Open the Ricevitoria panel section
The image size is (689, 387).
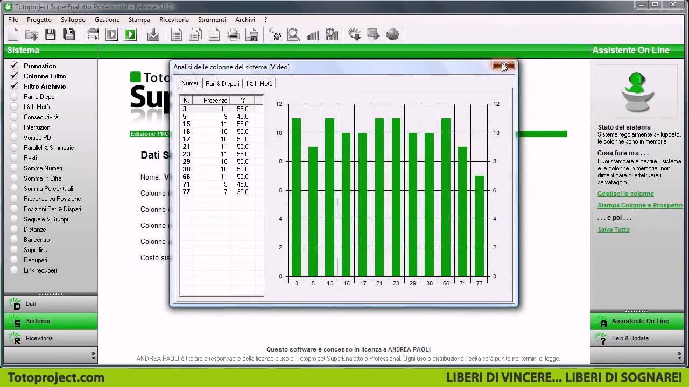pyautogui.click(x=51, y=338)
